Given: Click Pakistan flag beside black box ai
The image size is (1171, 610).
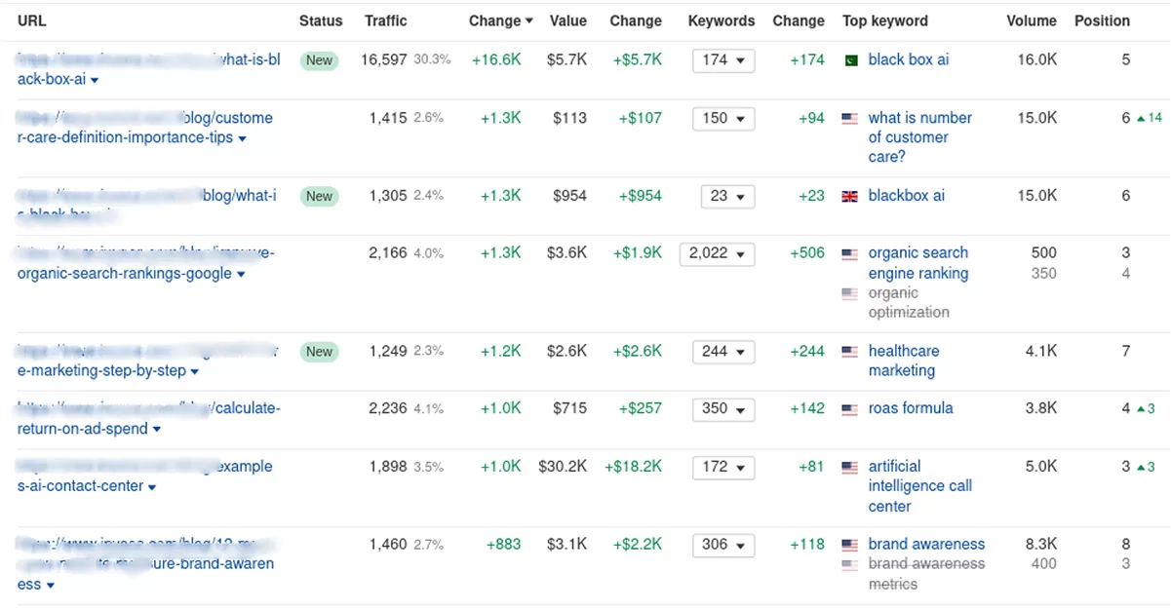Looking at the screenshot, I should pos(850,60).
